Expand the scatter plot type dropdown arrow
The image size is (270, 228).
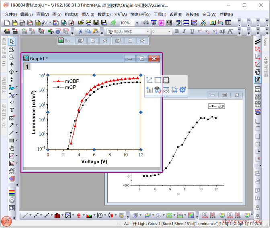pyautogui.click(x=41, y=215)
